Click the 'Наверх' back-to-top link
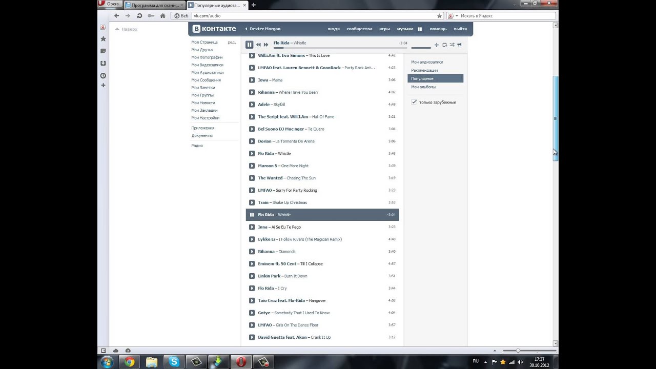 (126, 29)
